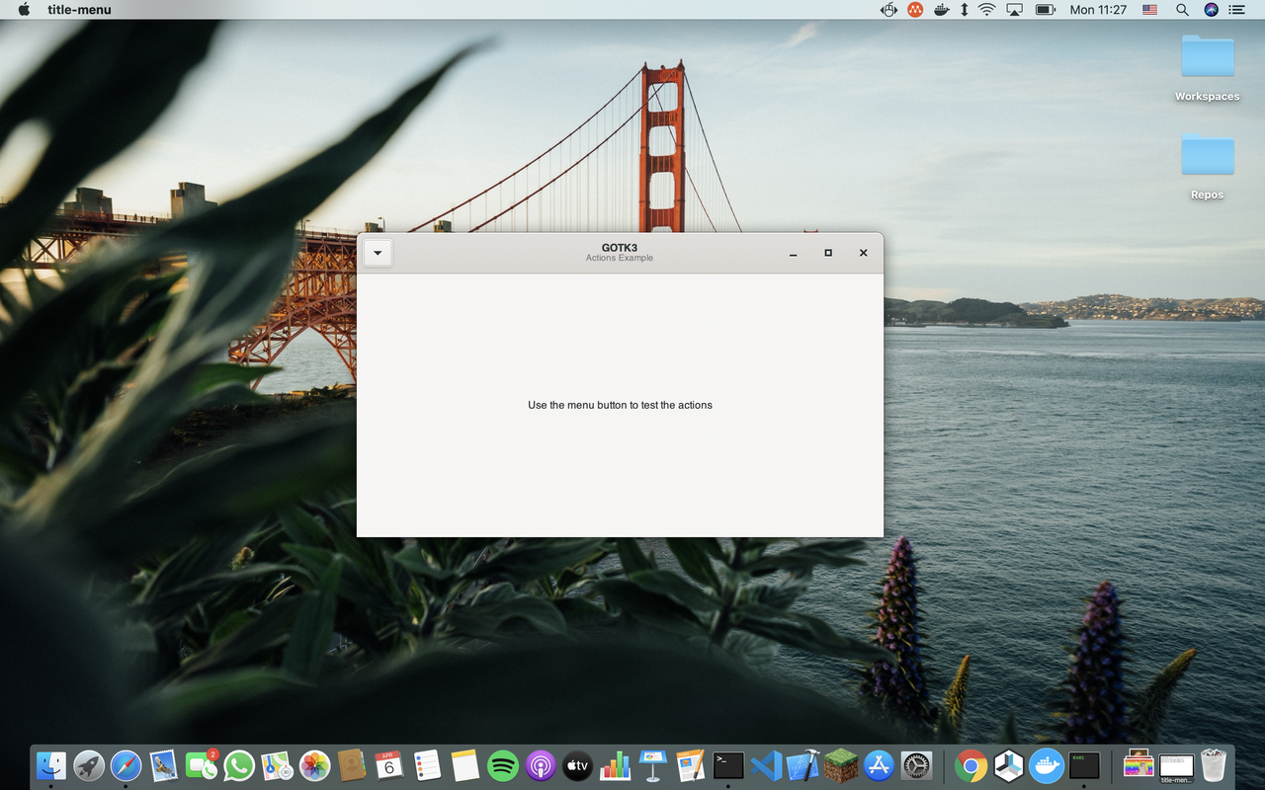Open Contacts from the dock

coord(352,765)
